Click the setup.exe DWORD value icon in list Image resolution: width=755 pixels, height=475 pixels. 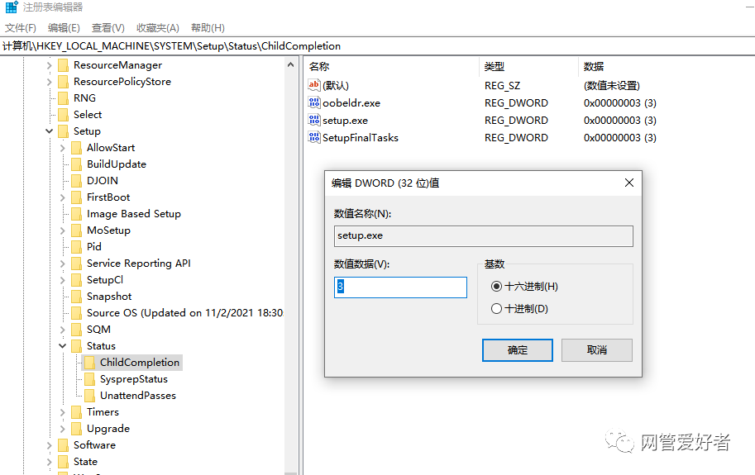314,120
